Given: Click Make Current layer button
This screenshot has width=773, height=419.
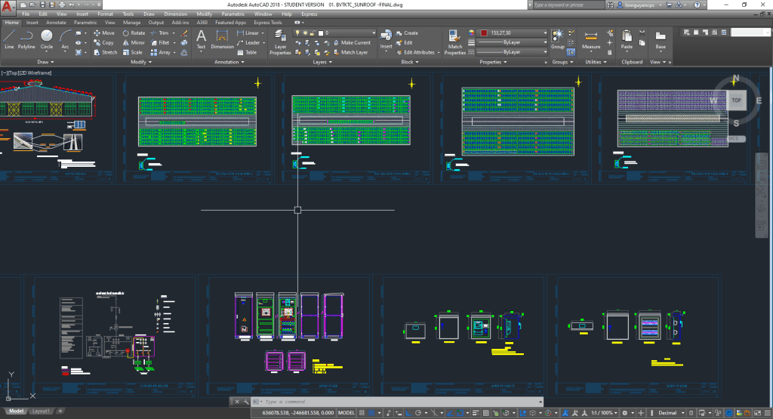Looking at the screenshot, I should (352, 43).
